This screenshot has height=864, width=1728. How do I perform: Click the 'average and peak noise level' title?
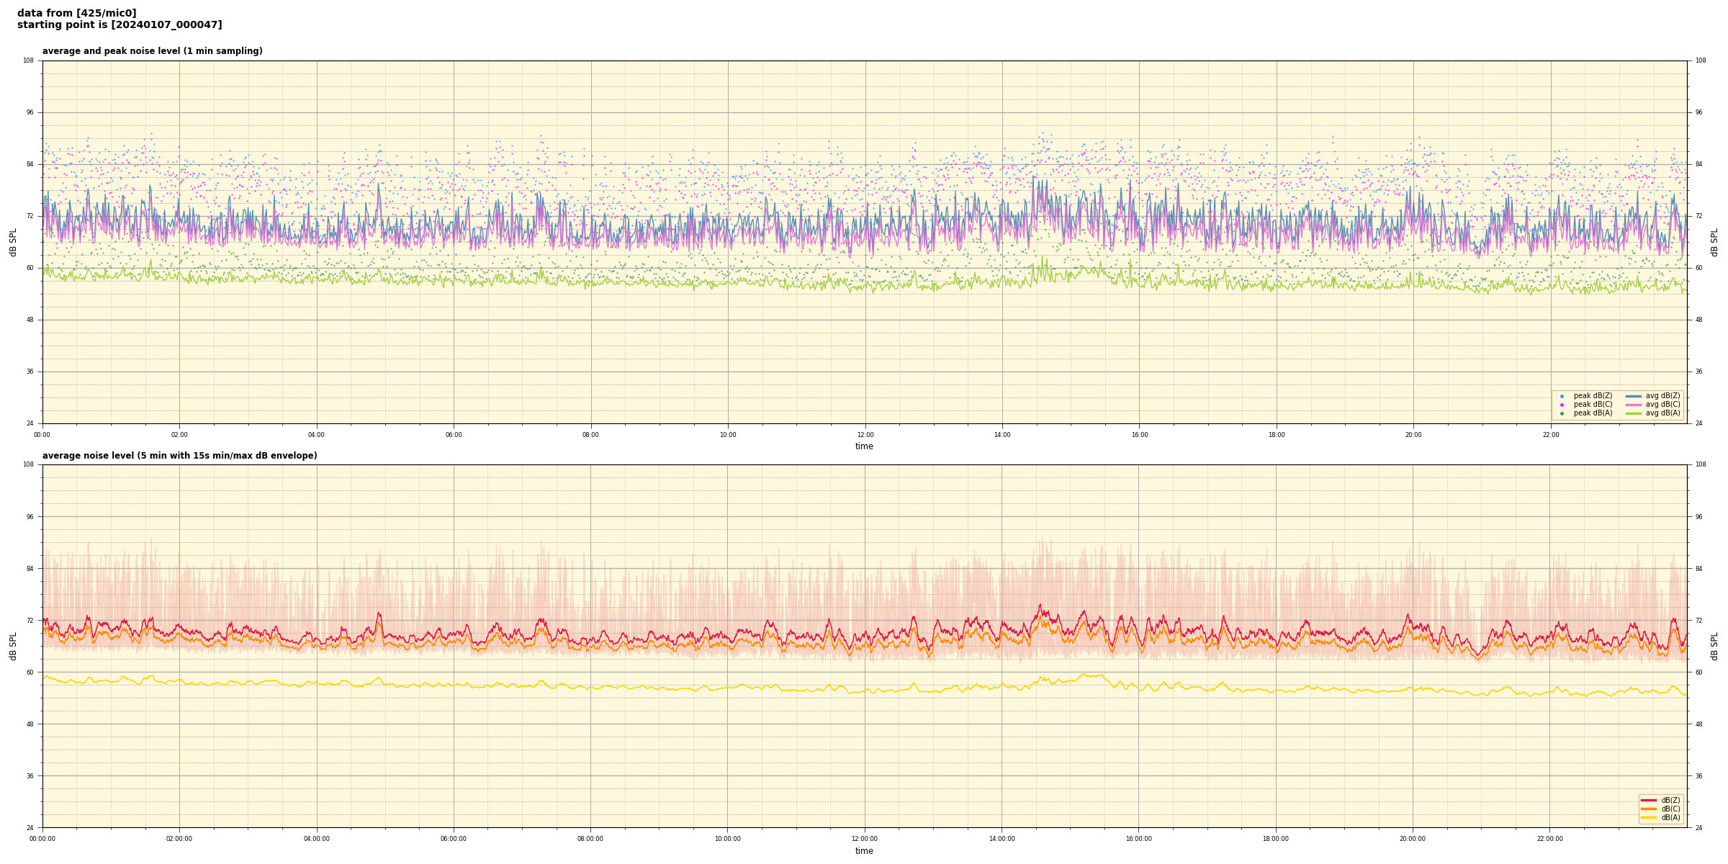tap(152, 51)
